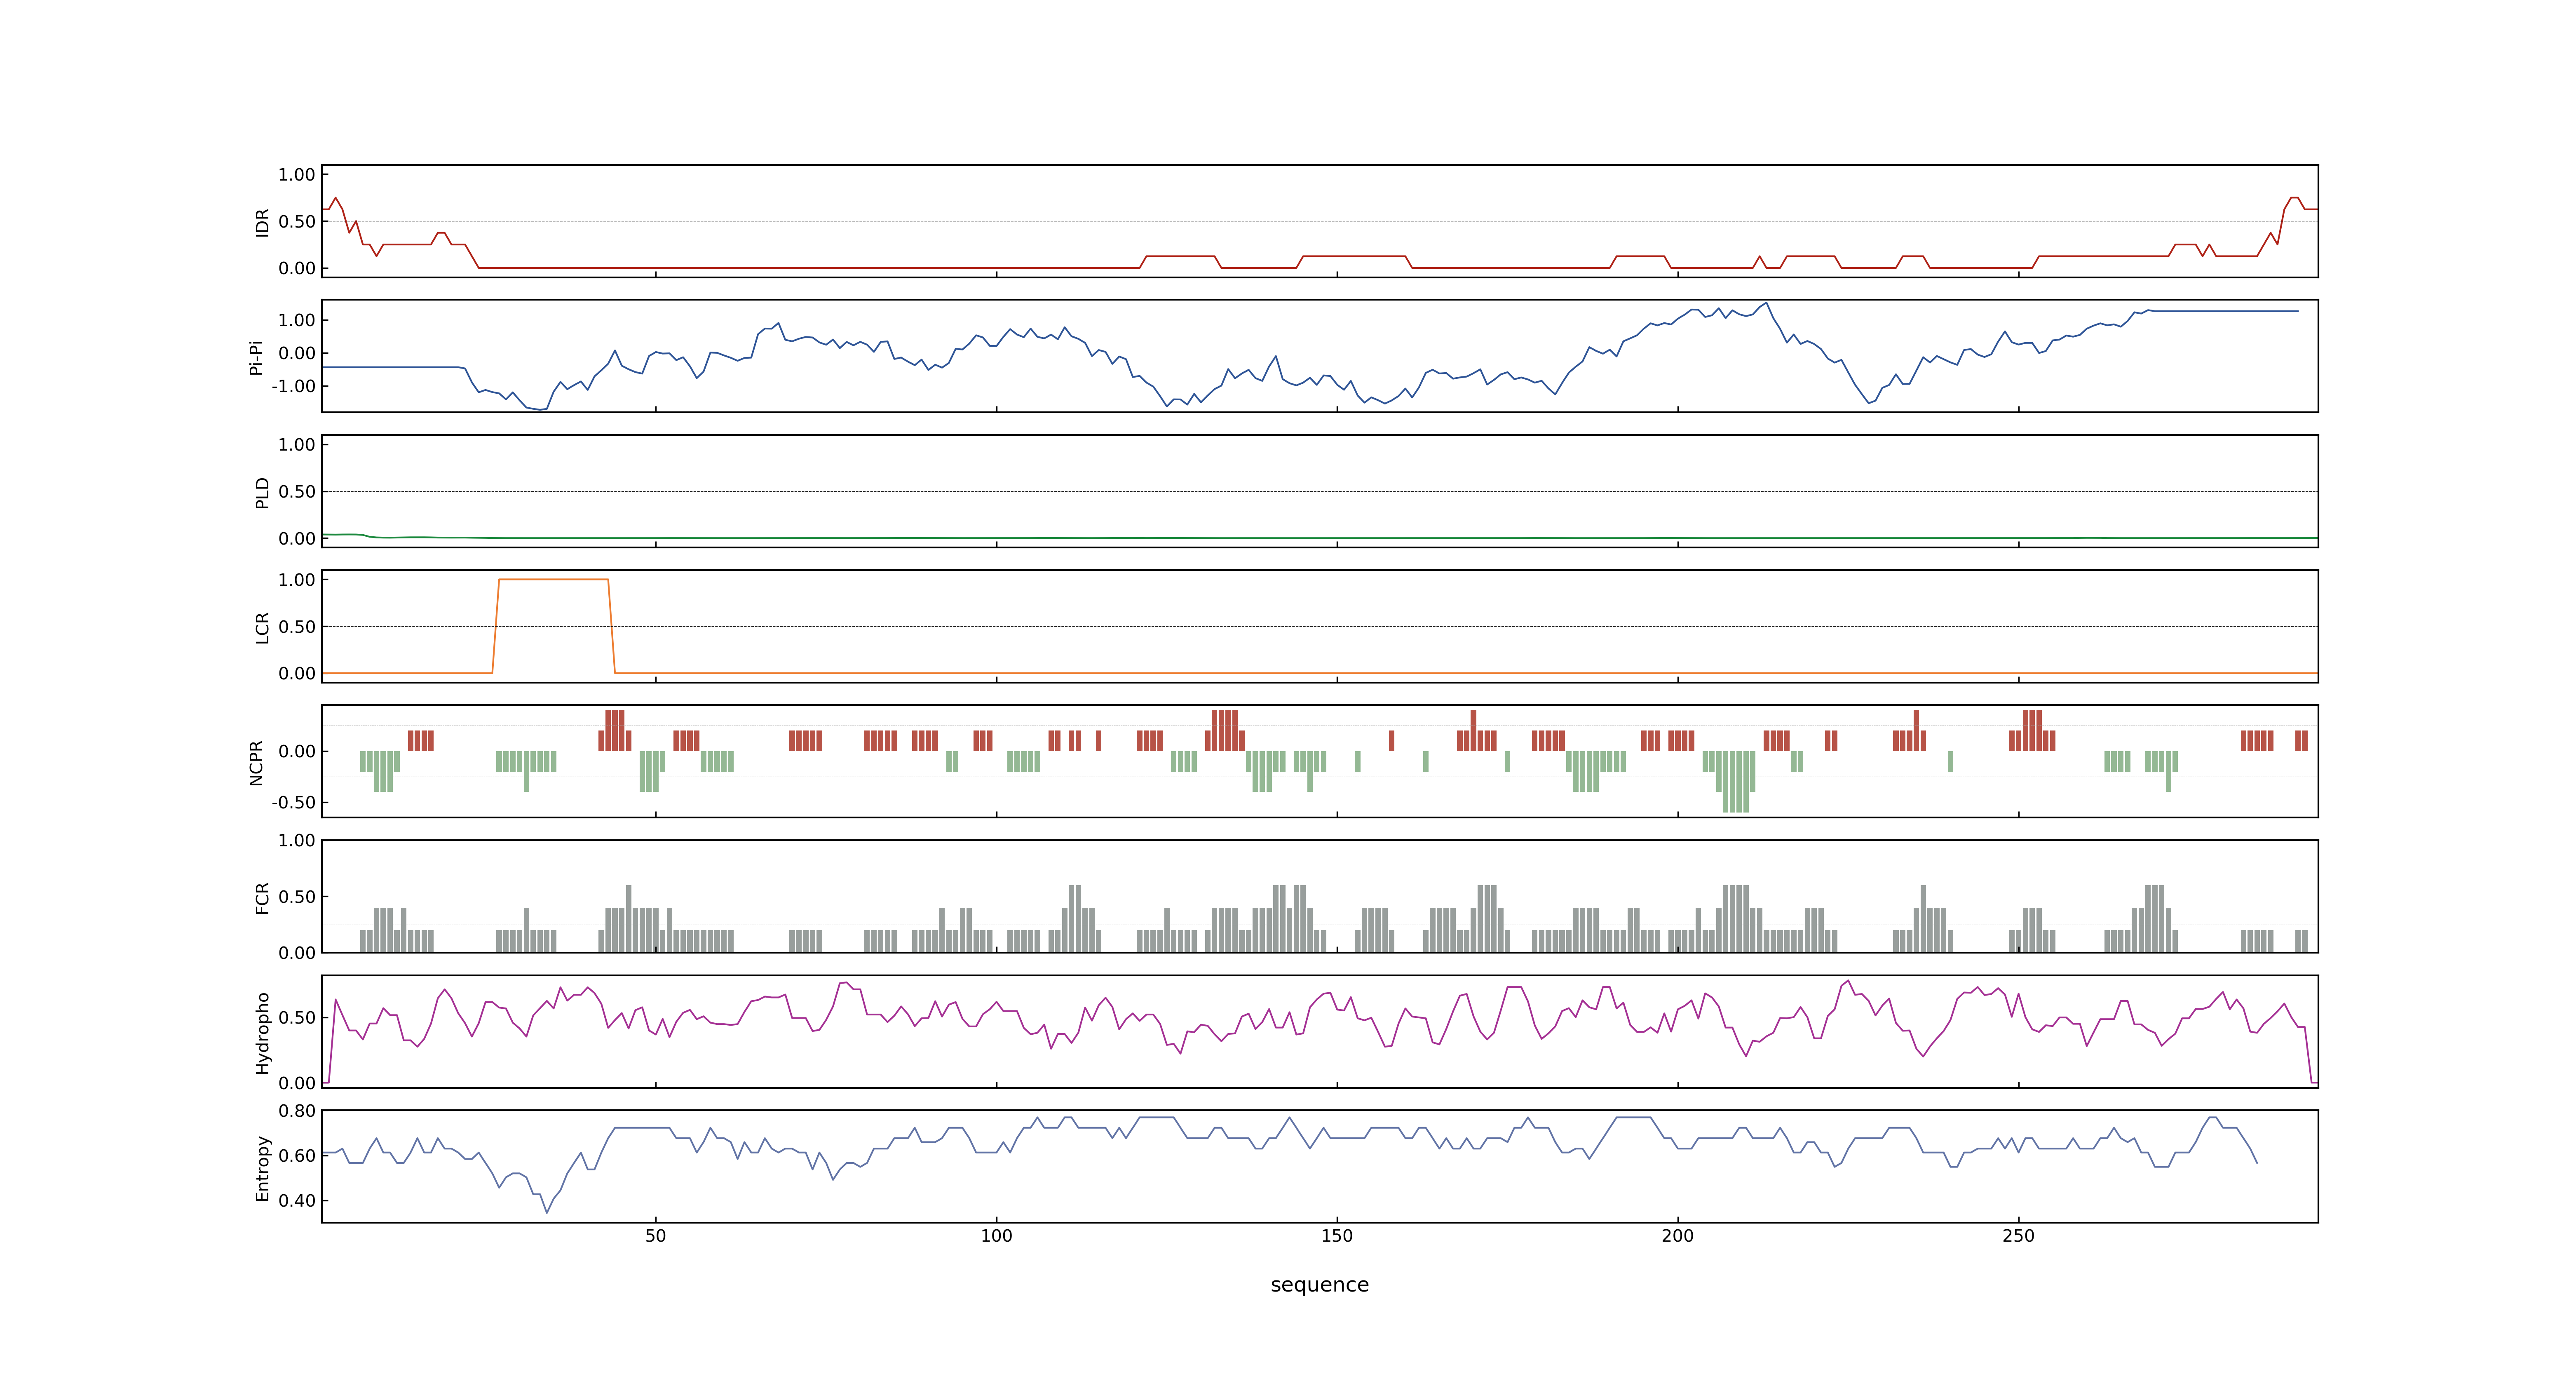
Task: Click the 0.50 tick on the Hydropho axis
Action: 297,1018
